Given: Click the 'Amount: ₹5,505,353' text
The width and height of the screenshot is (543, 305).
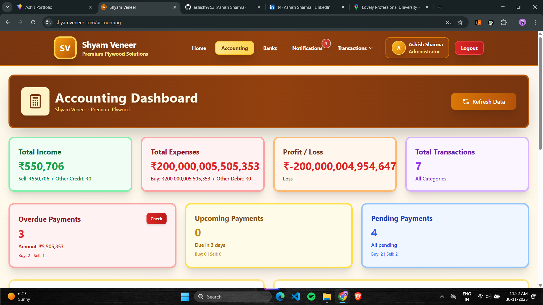Looking at the screenshot, I should 41,246.
